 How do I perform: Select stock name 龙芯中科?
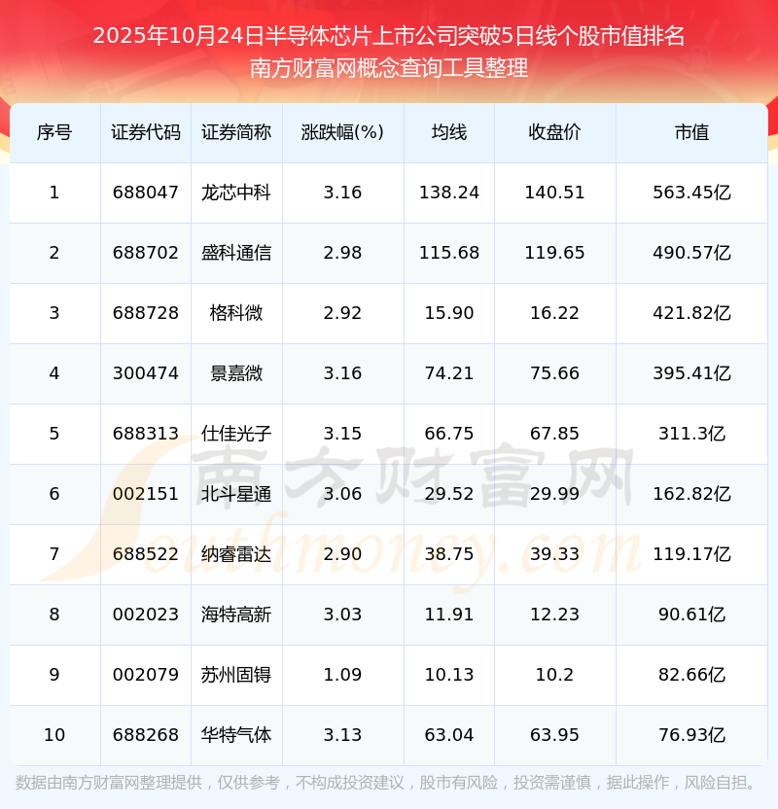pyautogui.click(x=236, y=193)
